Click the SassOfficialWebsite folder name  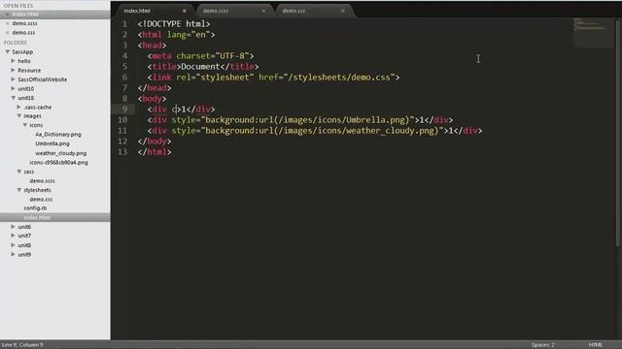43,79
